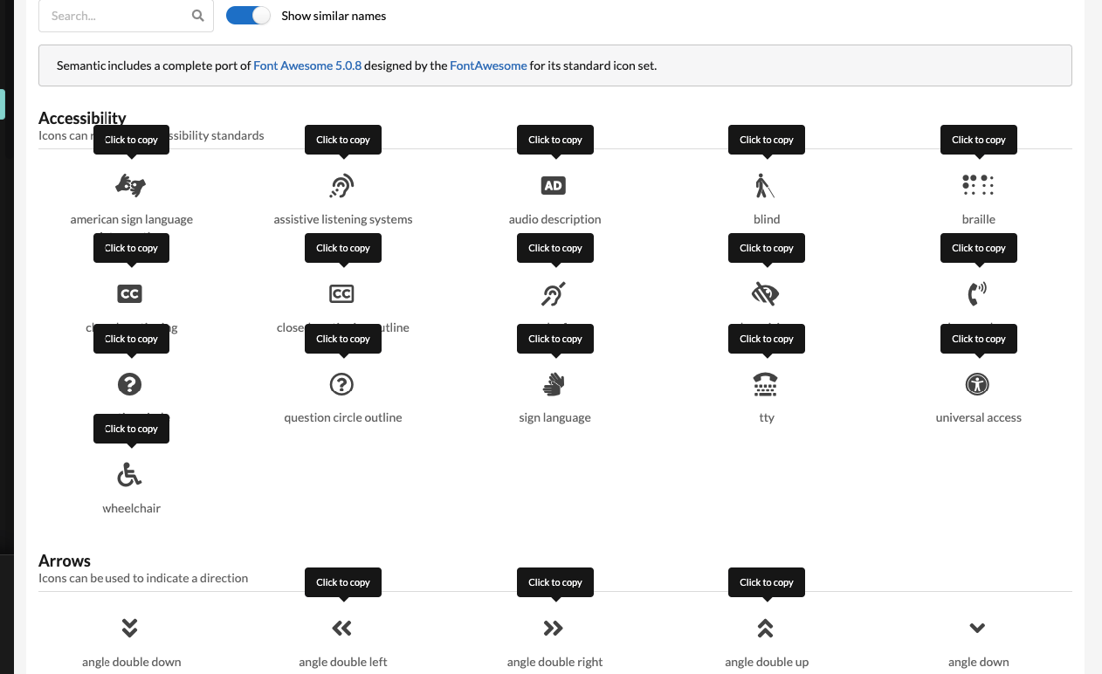
Task: Select the universal access icon
Action: pos(978,384)
